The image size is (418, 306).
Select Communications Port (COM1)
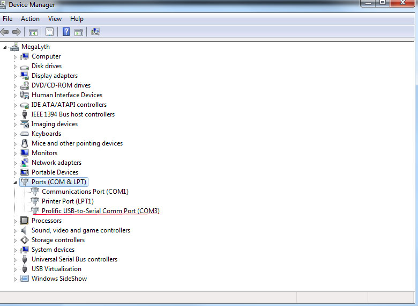[x=85, y=192]
